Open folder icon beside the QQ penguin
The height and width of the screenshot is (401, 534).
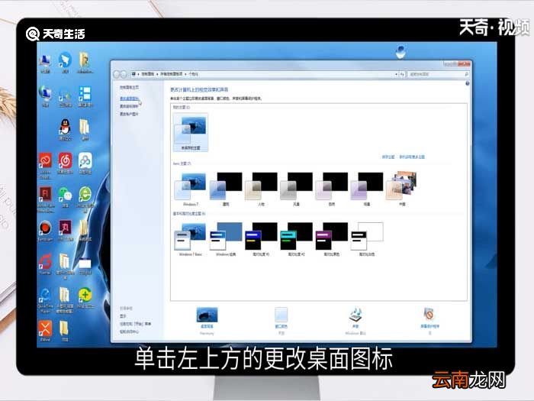pyautogui.click(x=85, y=127)
